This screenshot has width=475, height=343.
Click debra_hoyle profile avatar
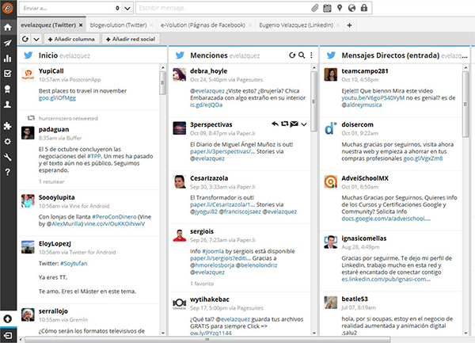tap(180, 74)
